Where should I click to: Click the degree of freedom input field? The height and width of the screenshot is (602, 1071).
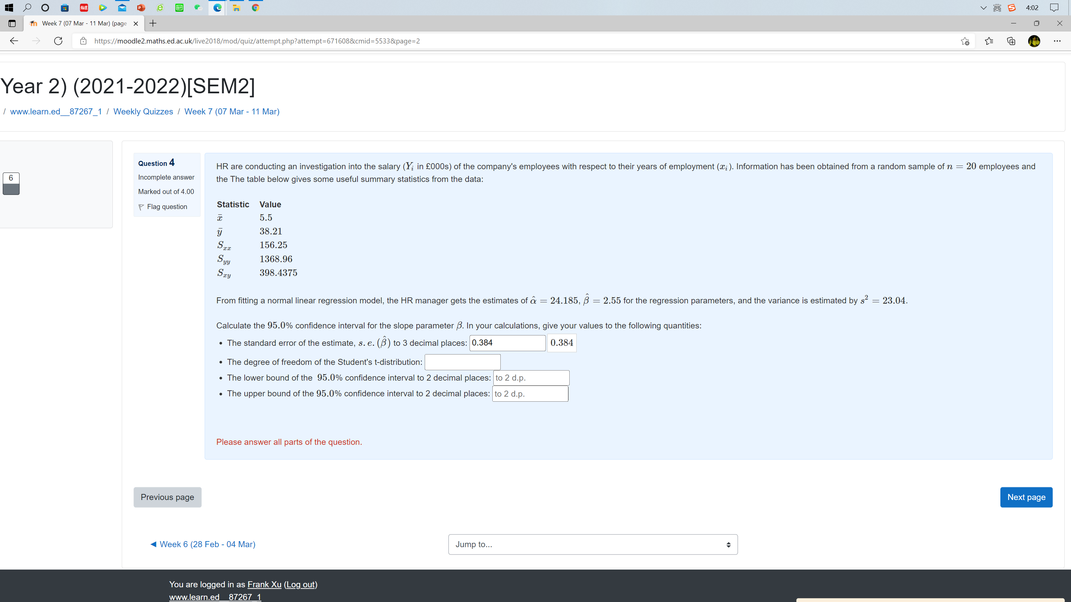pyautogui.click(x=462, y=362)
